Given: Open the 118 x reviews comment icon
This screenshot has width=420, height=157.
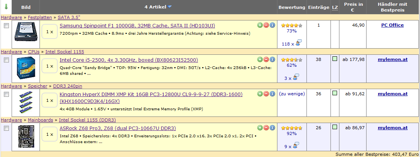Looking at the screenshot, I should click(x=299, y=43).
